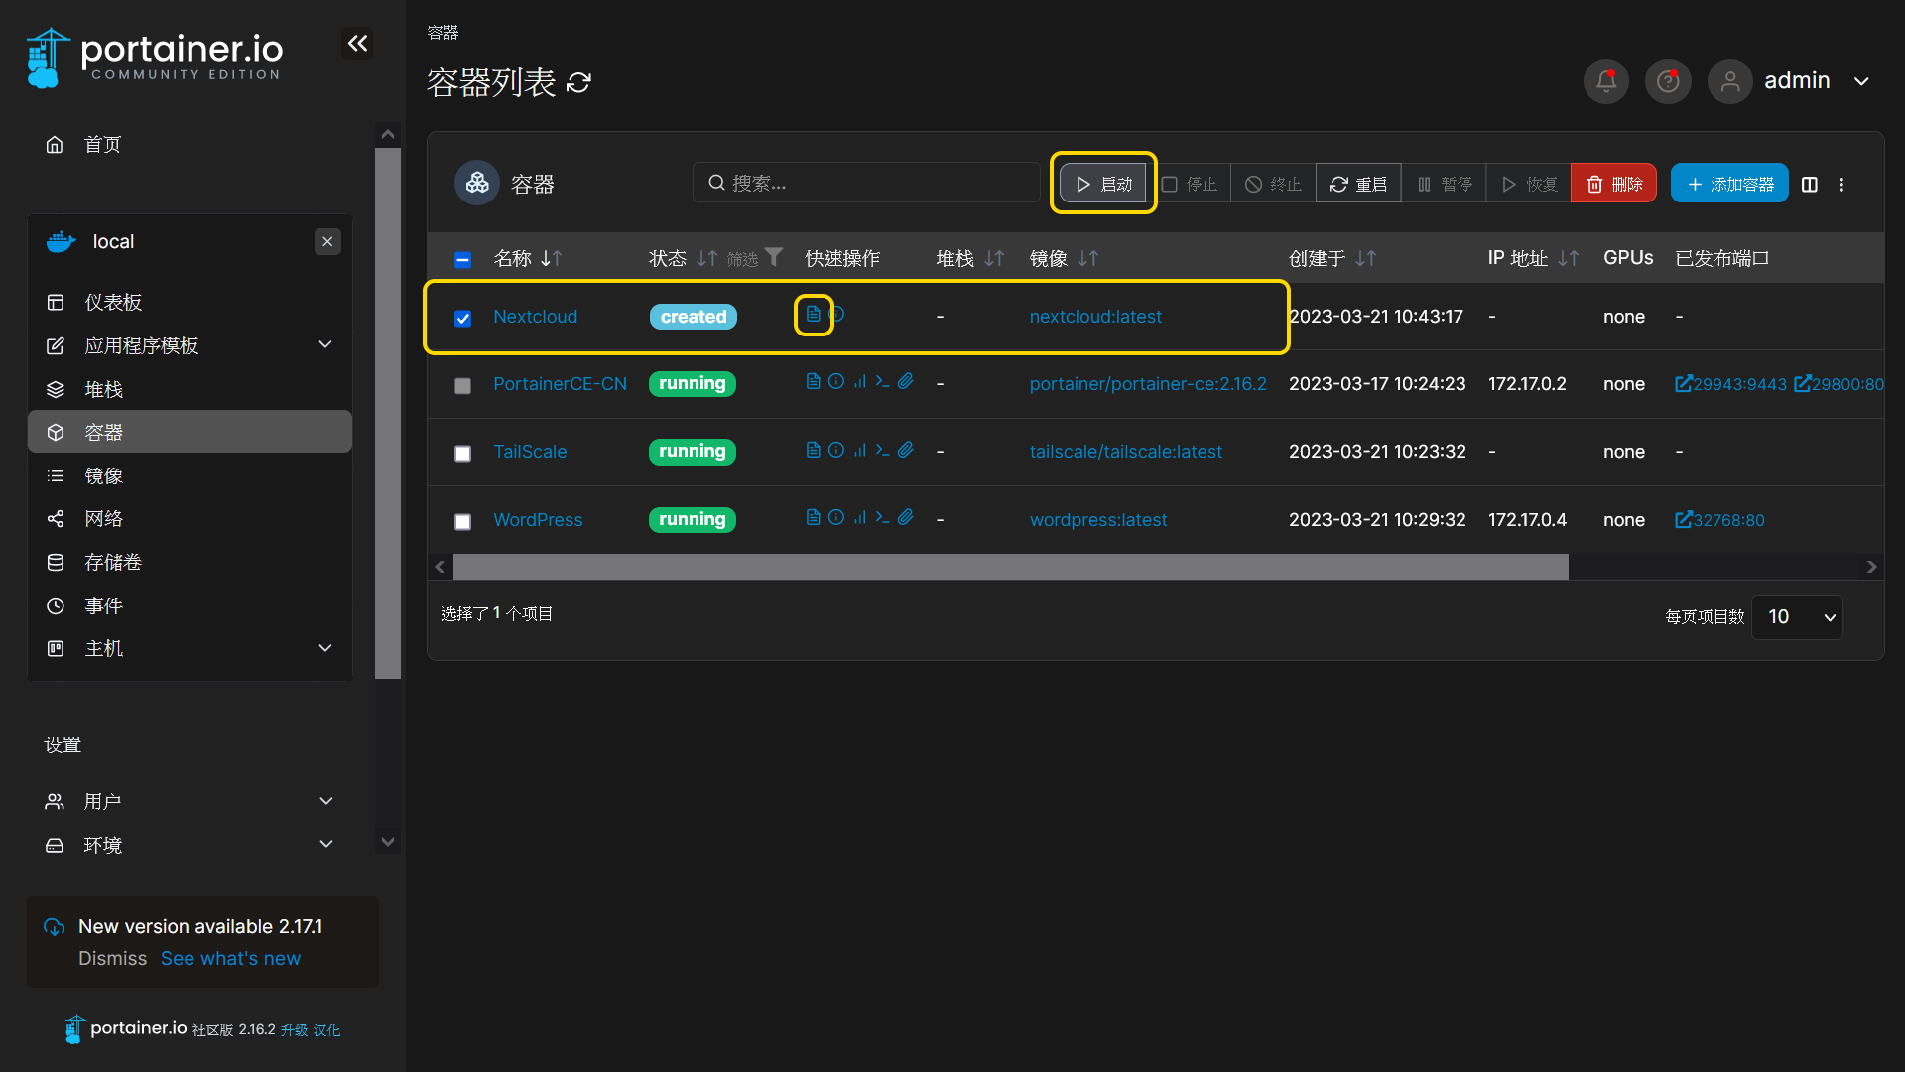The height and width of the screenshot is (1072, 1905).
Task: Refresh the container list via reload icon
Action: pyautogui.click(x=578, y=82)
